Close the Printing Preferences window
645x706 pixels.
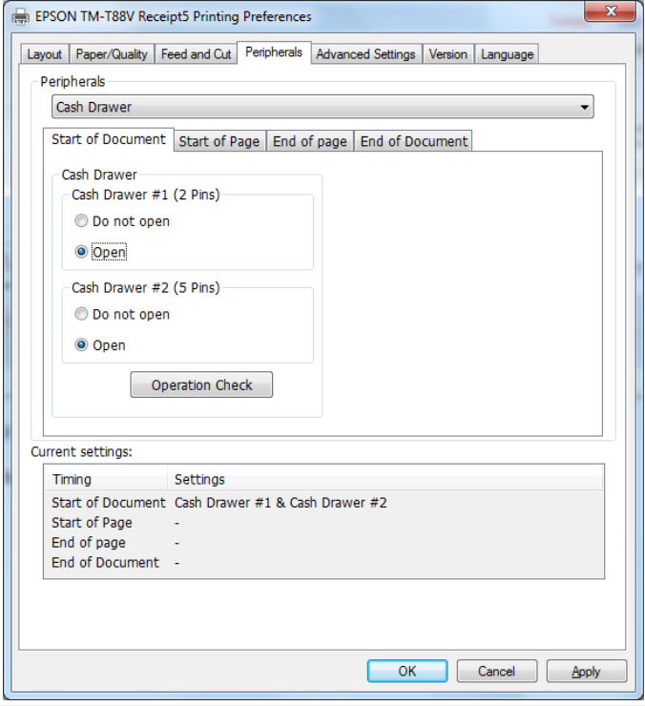[x=611, y=11]
